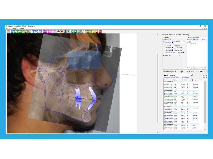Viewport: 213px width, 159px height.
Task: Open the blue color swatch next to Profilo
Action: [183, 52]
